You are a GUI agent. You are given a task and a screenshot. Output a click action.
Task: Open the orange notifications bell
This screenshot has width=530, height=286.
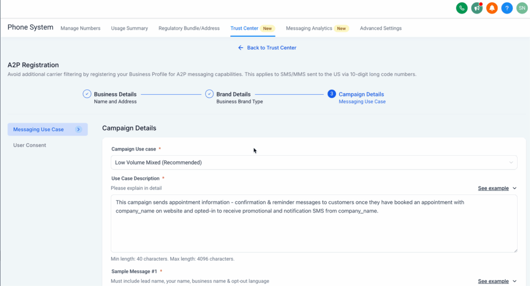(x=492, y=8)
